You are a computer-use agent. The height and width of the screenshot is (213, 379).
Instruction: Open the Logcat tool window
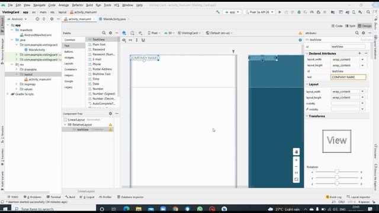pos(87,197)
